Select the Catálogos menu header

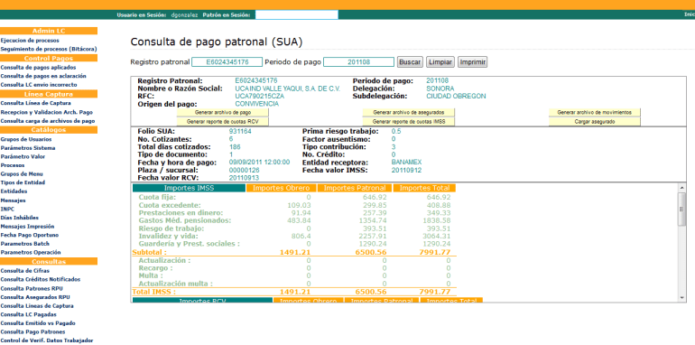(49, 130)
